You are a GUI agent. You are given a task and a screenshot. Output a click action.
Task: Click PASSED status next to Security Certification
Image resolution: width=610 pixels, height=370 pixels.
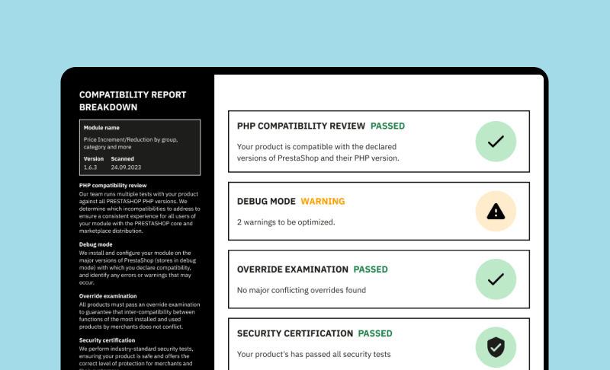pos(375,333)
